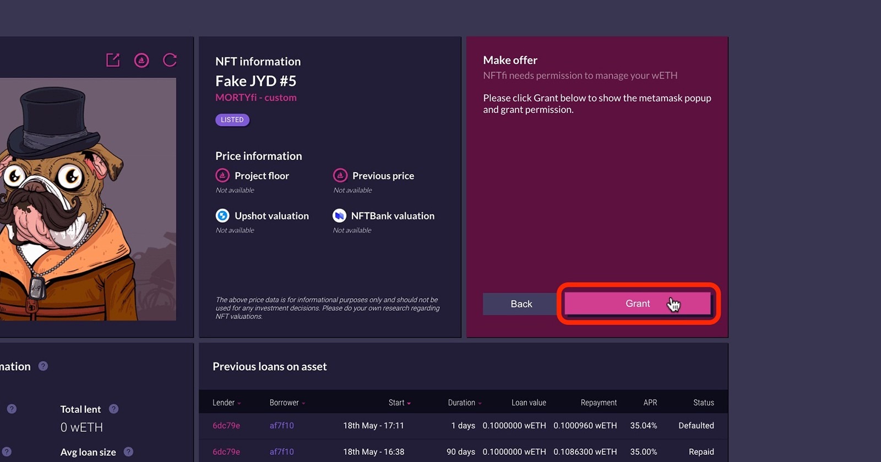The width and height of the screenshot is (881, 462).
Task: Open lender 6dc79e in the Repaid row
Action: [x=226, y=452]
